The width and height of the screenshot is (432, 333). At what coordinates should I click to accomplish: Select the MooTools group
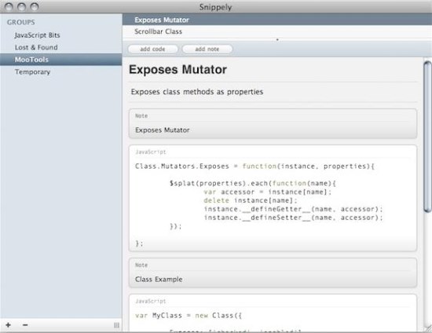click(61, 60)
